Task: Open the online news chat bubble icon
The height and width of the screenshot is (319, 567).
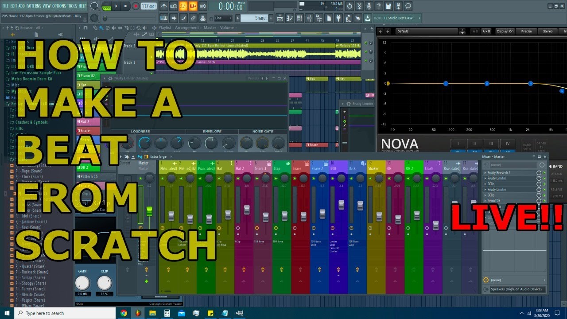Action: (x=408, y=6)
